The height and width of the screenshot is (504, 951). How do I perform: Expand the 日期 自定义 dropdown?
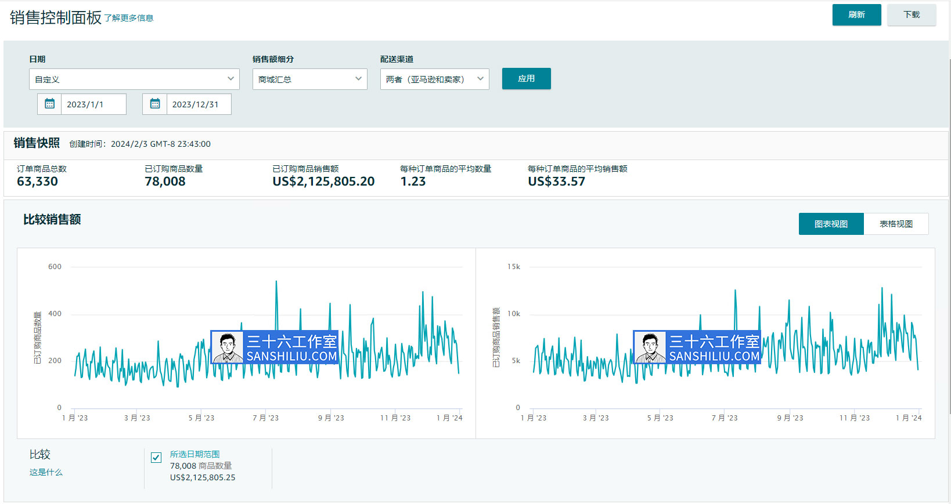(134, 79)
